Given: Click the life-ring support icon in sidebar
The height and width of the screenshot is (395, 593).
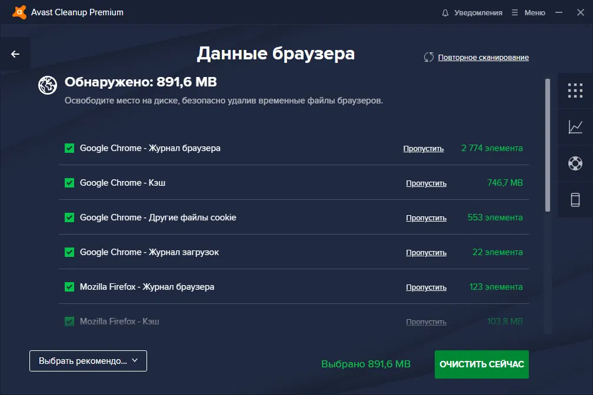Looking at the screenshot, I should click(x=575, y=163).
